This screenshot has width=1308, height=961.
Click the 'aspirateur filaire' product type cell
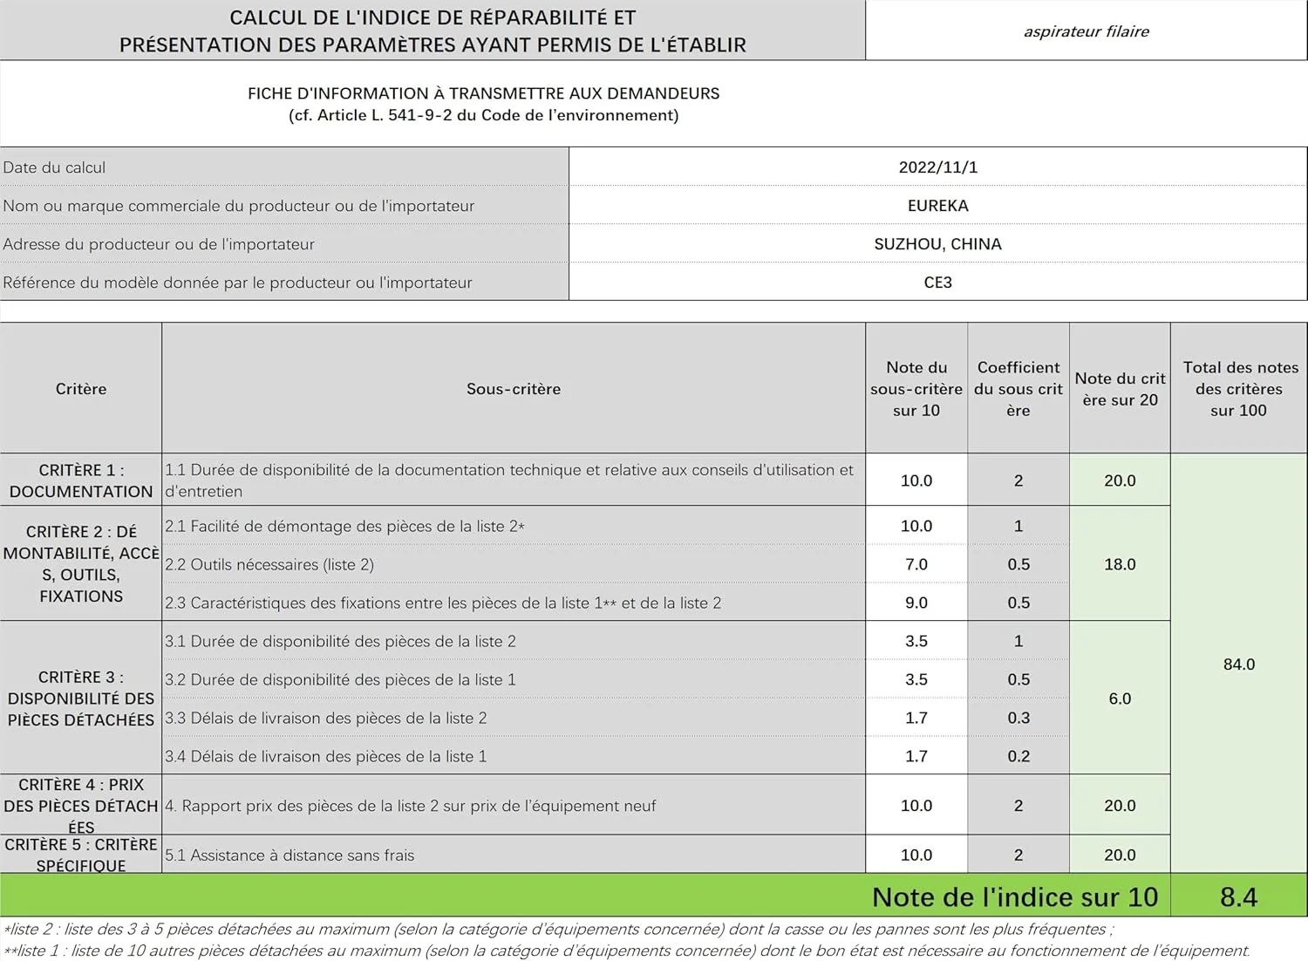pyautogui.click(x=1086, y=31)
